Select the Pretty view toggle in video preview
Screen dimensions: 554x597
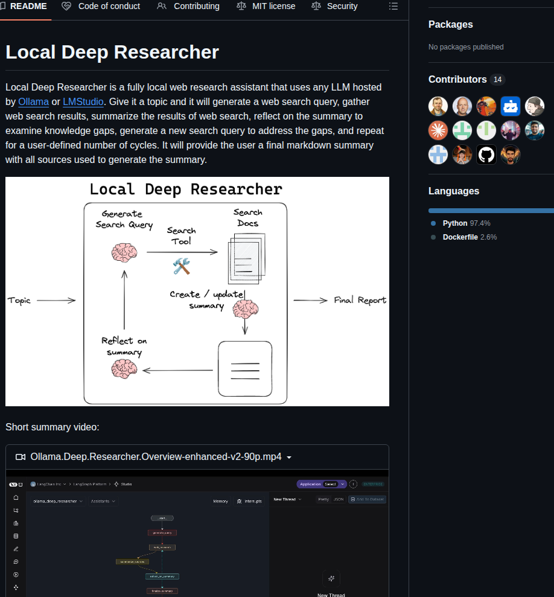click(323, 499)
